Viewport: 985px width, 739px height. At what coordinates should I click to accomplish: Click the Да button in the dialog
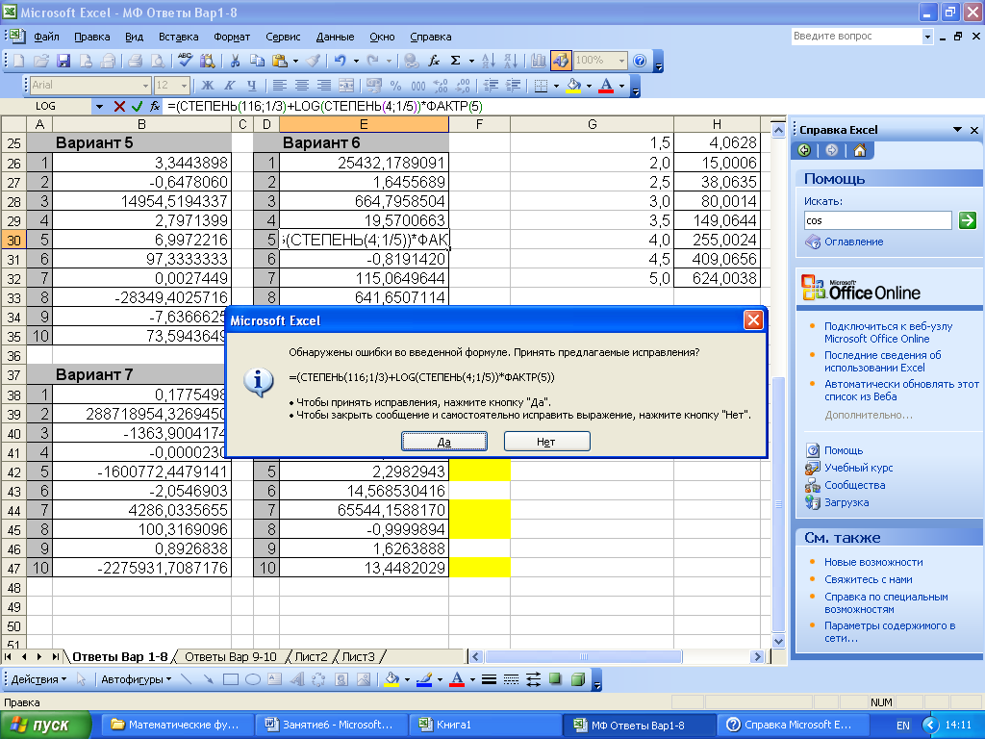(444, 441)
